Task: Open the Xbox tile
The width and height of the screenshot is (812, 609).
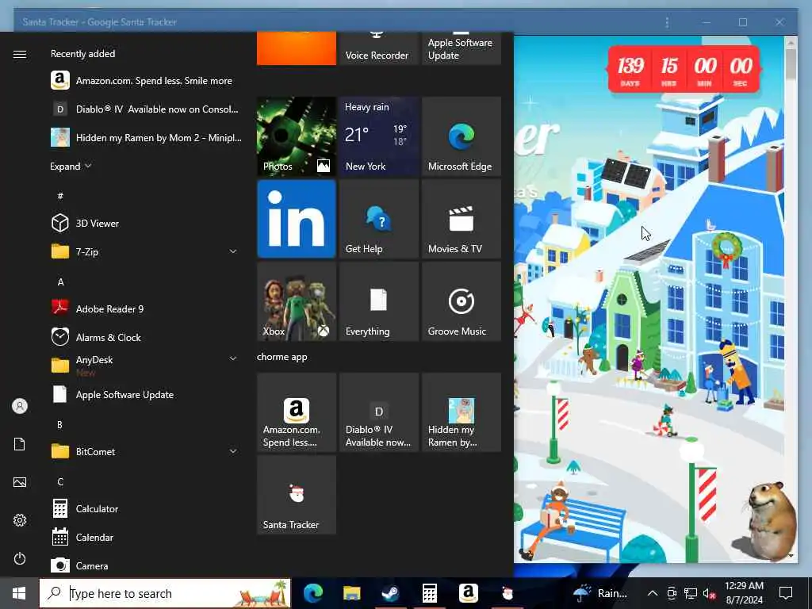Action: point(297,301)
